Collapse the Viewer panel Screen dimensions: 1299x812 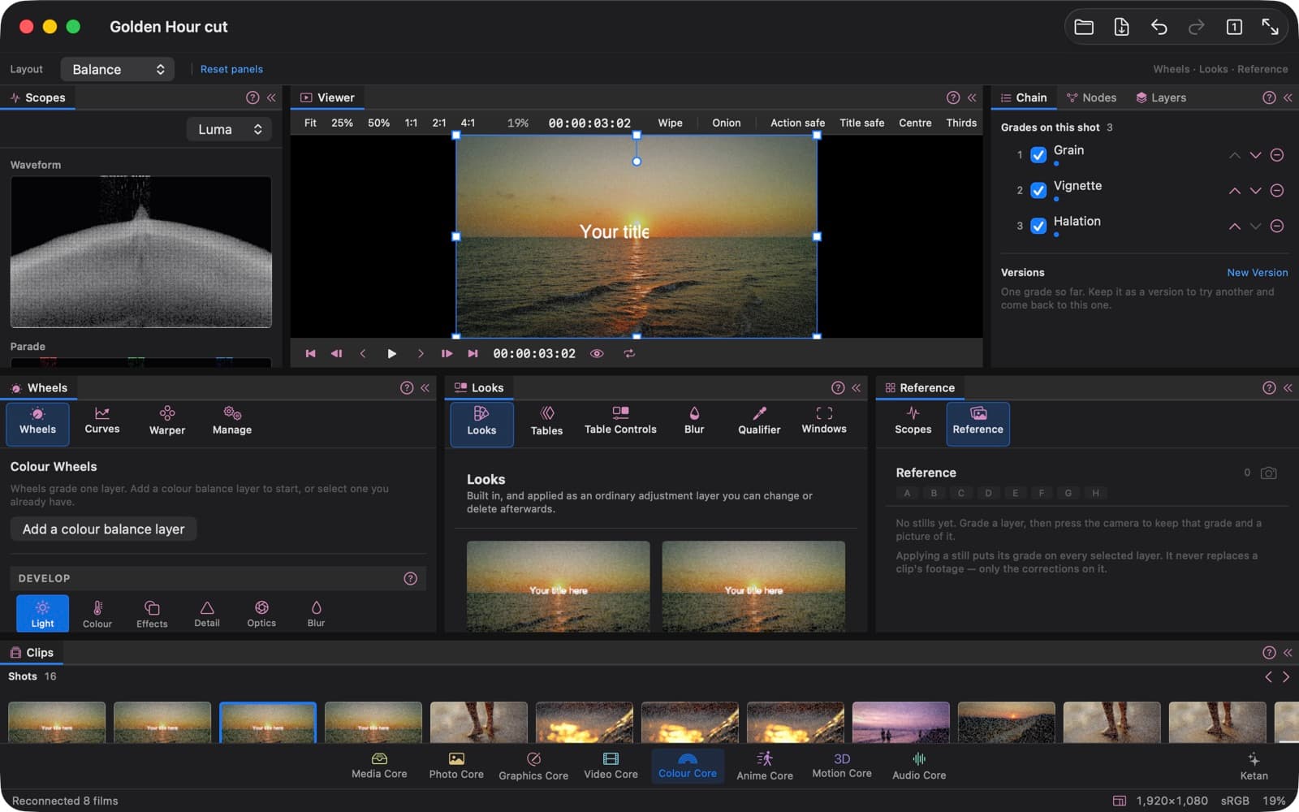point(972,97)
